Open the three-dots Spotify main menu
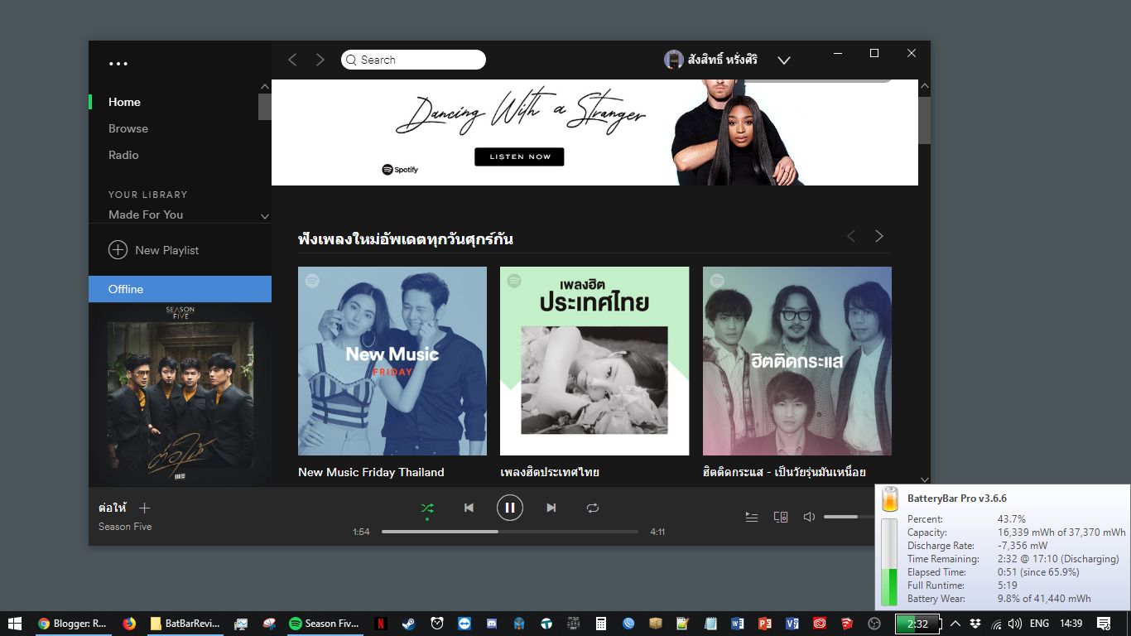 [118, 64]
